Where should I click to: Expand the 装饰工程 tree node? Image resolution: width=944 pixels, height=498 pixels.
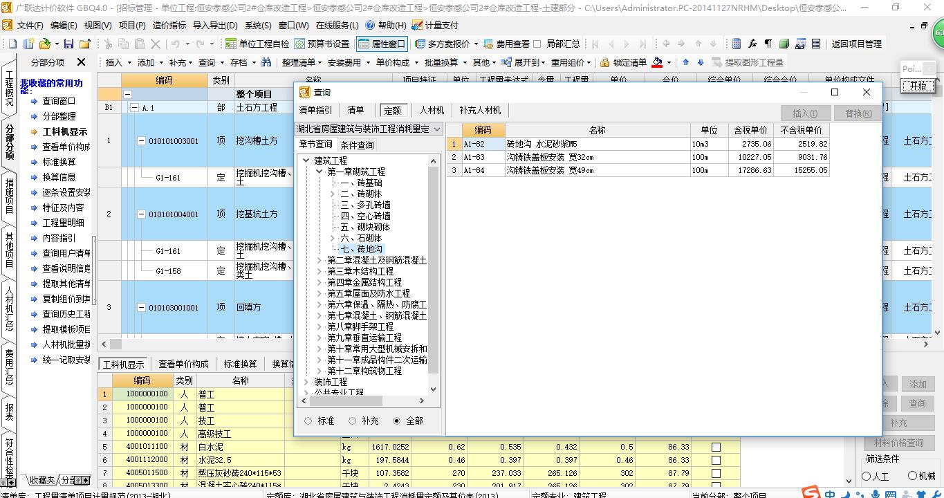click(307, 382)
